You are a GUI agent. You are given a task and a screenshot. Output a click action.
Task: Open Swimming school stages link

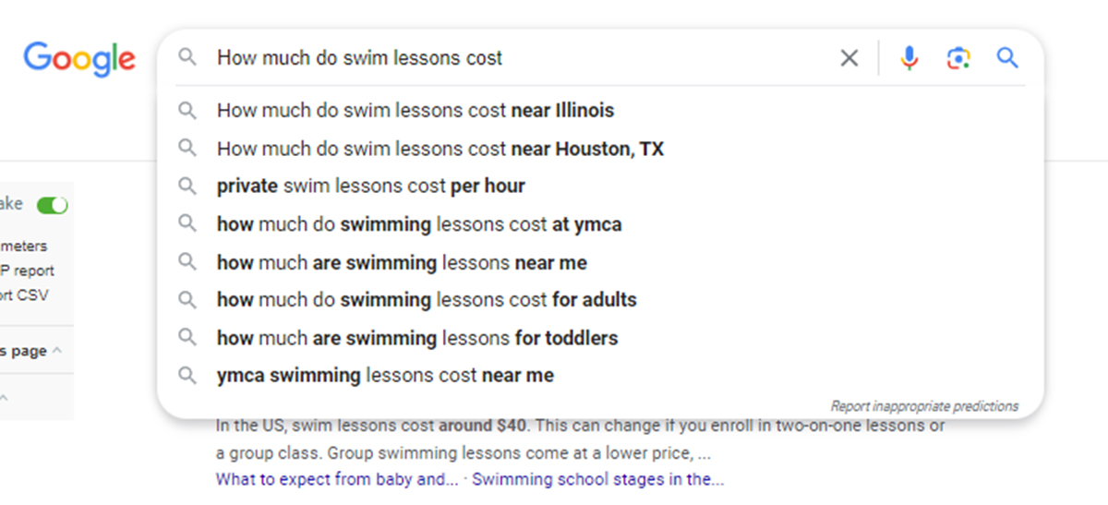pos(598,480)
